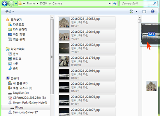Screen dimensions: 160x116
Task: Click the navigation pane scrollbar thumb
Action: coord(52,57)
